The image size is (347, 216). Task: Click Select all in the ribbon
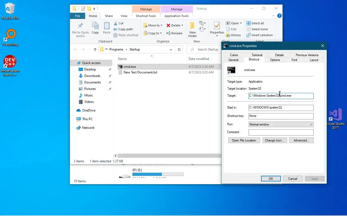point(255,23)
